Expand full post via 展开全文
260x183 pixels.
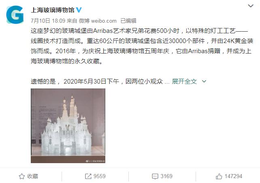tap(184, 82)
